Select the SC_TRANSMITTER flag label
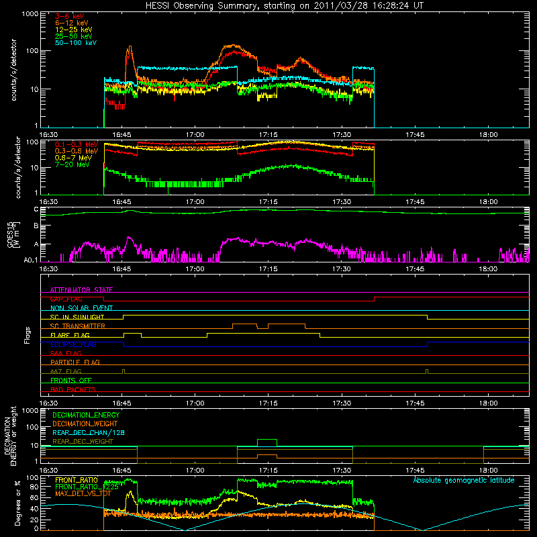 click(x=78, y=326)
